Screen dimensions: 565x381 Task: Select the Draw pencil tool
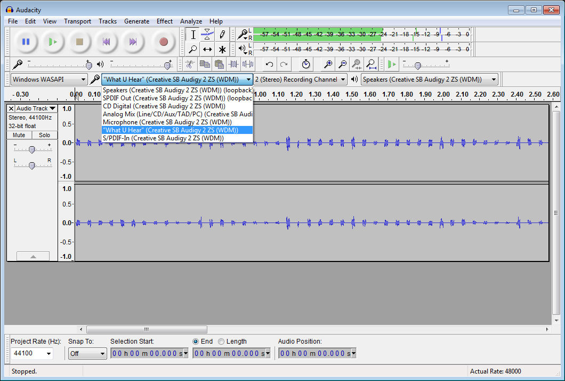[x=222, y=35]
